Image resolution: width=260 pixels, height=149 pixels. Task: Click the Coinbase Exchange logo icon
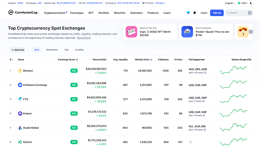(20, 85)
